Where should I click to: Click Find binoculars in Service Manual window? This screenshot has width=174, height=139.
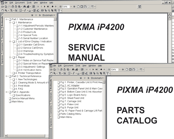[25, 7]
